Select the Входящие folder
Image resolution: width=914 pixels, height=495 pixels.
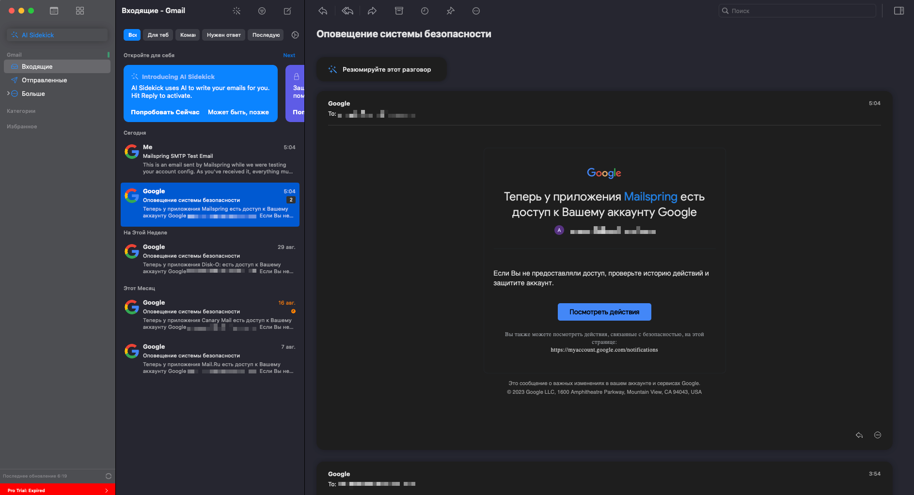57,66
